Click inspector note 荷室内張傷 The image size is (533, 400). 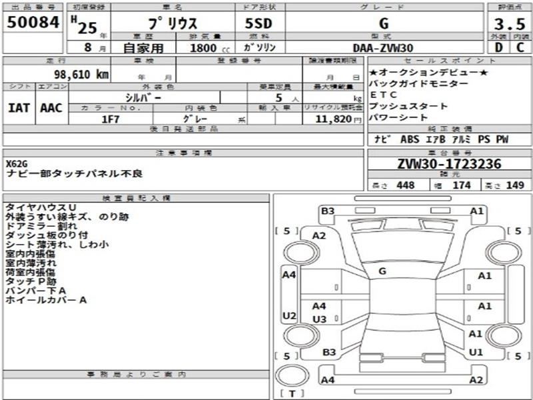coord(30,272)
